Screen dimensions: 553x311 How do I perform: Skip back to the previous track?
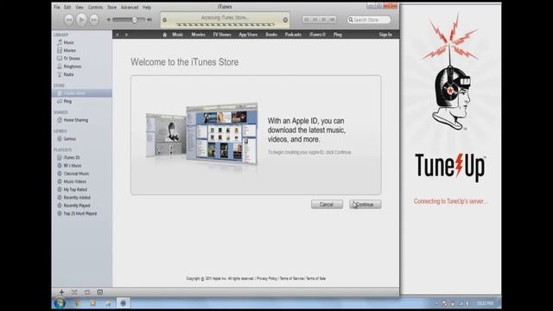coord(69,20)
